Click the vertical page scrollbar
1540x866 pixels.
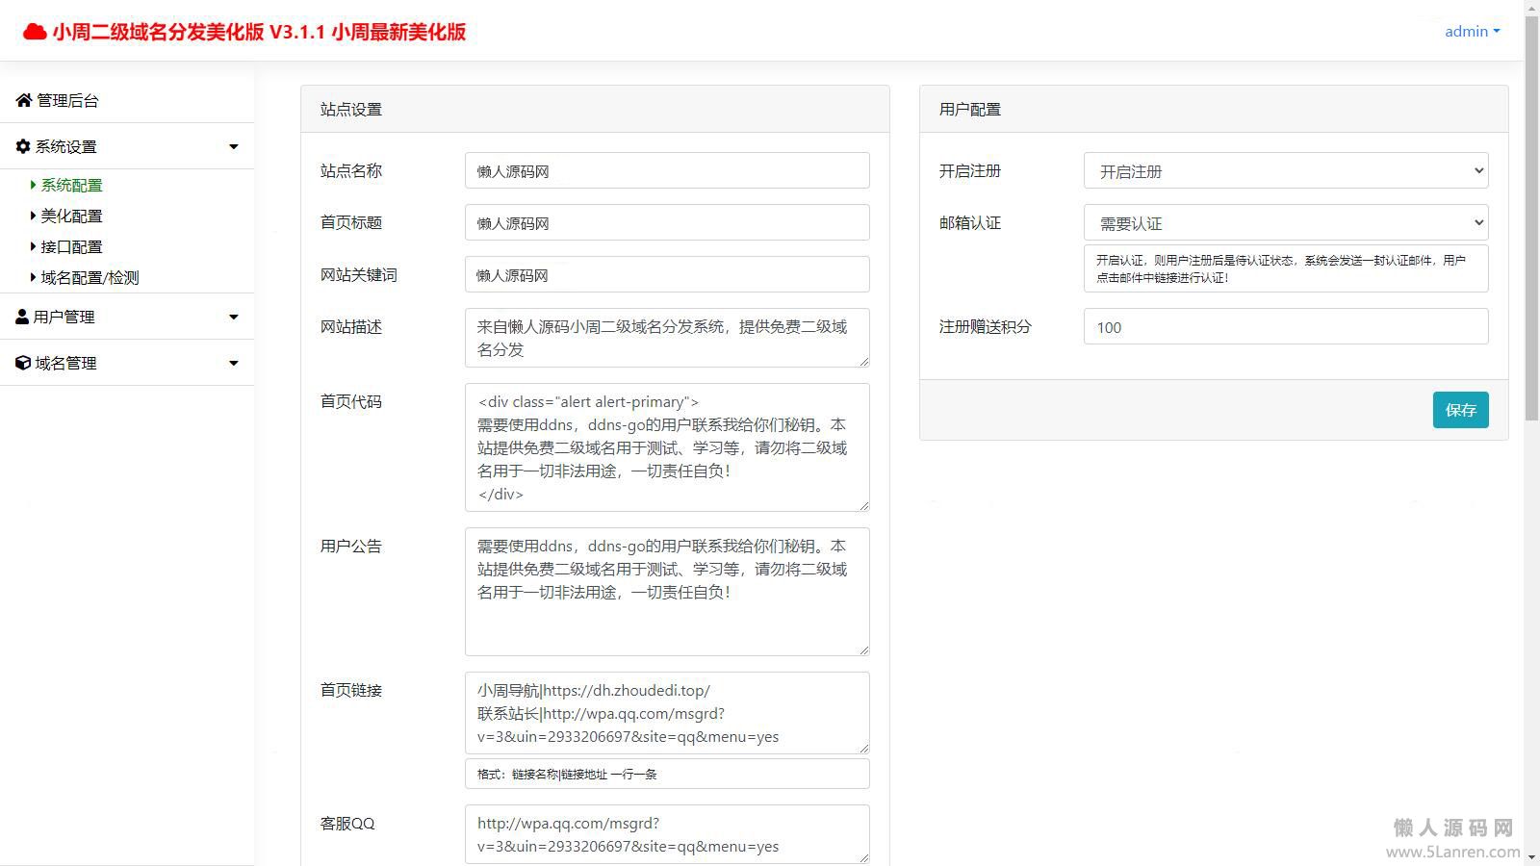pos(1531,221)
